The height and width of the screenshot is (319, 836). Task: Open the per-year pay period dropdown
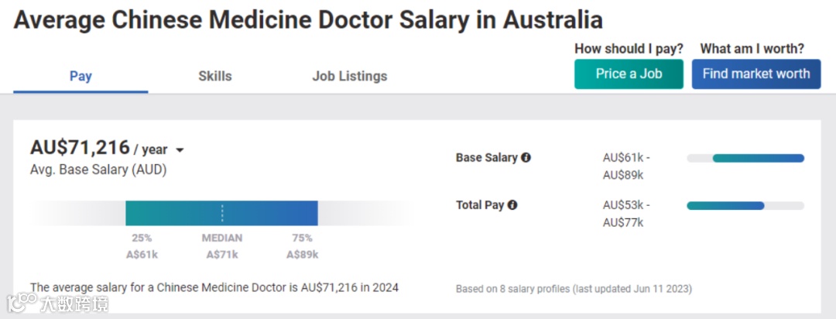(180, 150)
